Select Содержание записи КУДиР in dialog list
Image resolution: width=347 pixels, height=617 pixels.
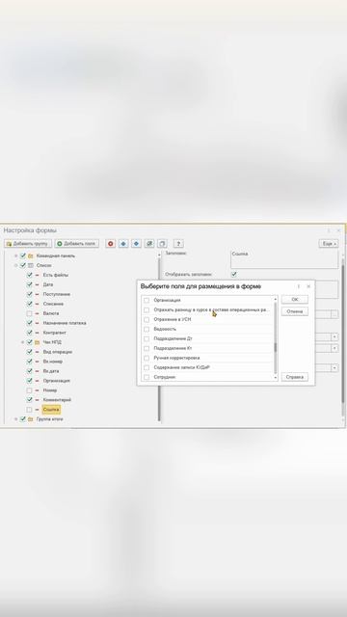(x=182, y=367)
